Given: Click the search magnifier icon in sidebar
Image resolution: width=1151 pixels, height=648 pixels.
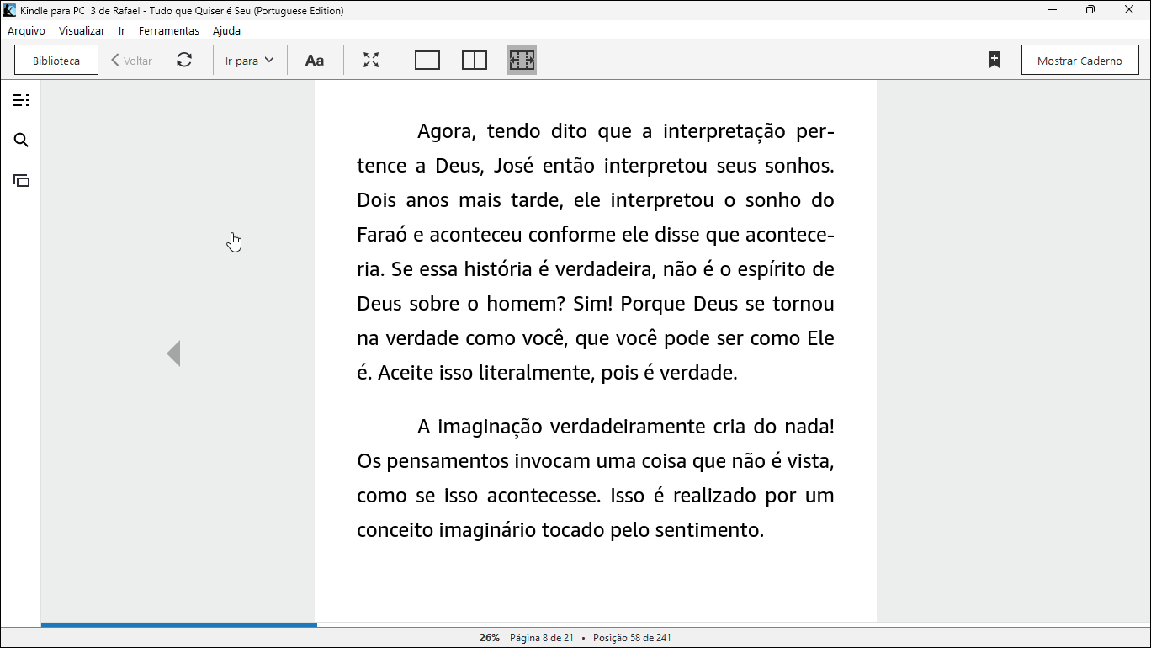Looking at the screenshot, I should (21, 141).
